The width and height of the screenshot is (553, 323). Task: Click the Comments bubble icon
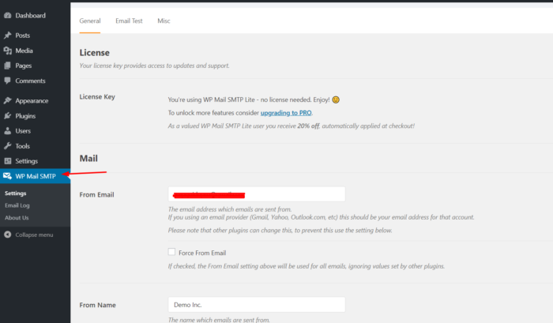[7, 81]
